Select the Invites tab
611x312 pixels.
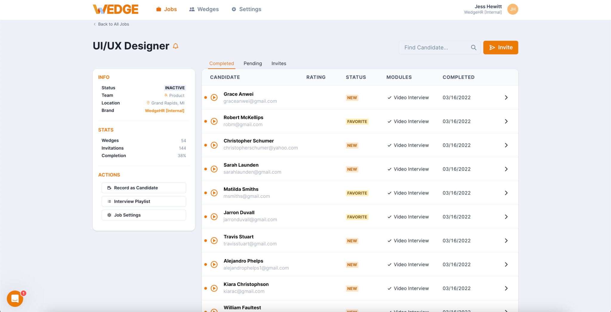click(x=279, y=63)
